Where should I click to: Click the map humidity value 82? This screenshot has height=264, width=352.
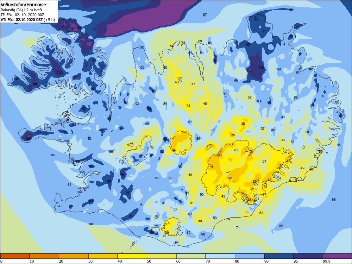click(281, 226)
